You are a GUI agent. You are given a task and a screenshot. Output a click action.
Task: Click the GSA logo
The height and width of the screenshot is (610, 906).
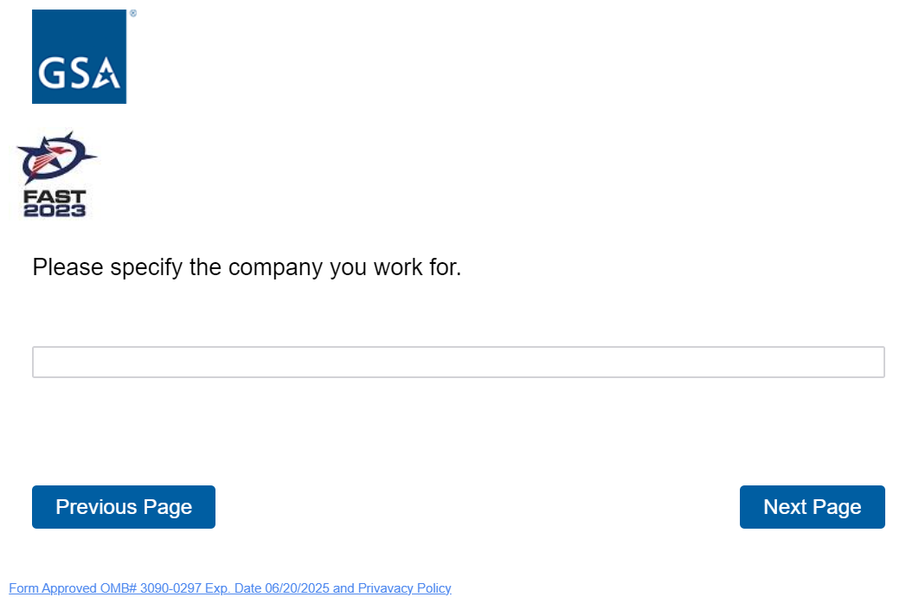point(79,57)
